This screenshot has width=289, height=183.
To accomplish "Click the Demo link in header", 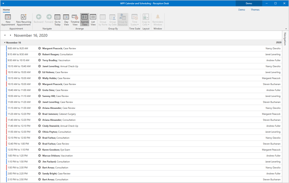I will tap(242, 10).
